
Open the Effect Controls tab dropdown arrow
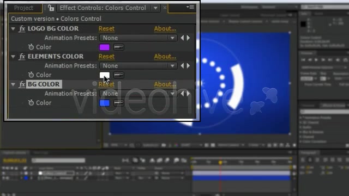coord(155,8)
